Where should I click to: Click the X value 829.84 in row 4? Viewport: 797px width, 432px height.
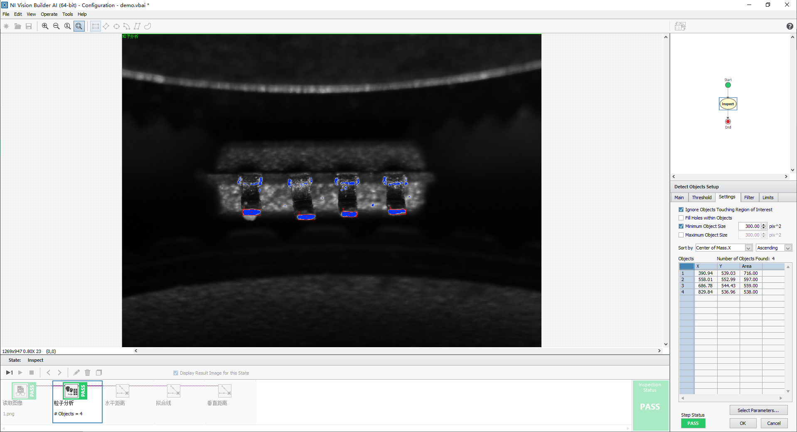tap(705, 292)
